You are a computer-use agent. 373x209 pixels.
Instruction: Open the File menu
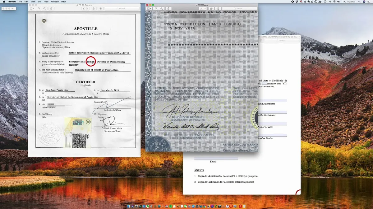pyautogui.click(x=20, y=2)
